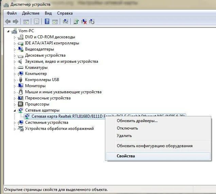The width and height of the screenshot is (216, 194).
Task: Click status bar text Открытие страницы свойств
Action: (x=56, y=190)
